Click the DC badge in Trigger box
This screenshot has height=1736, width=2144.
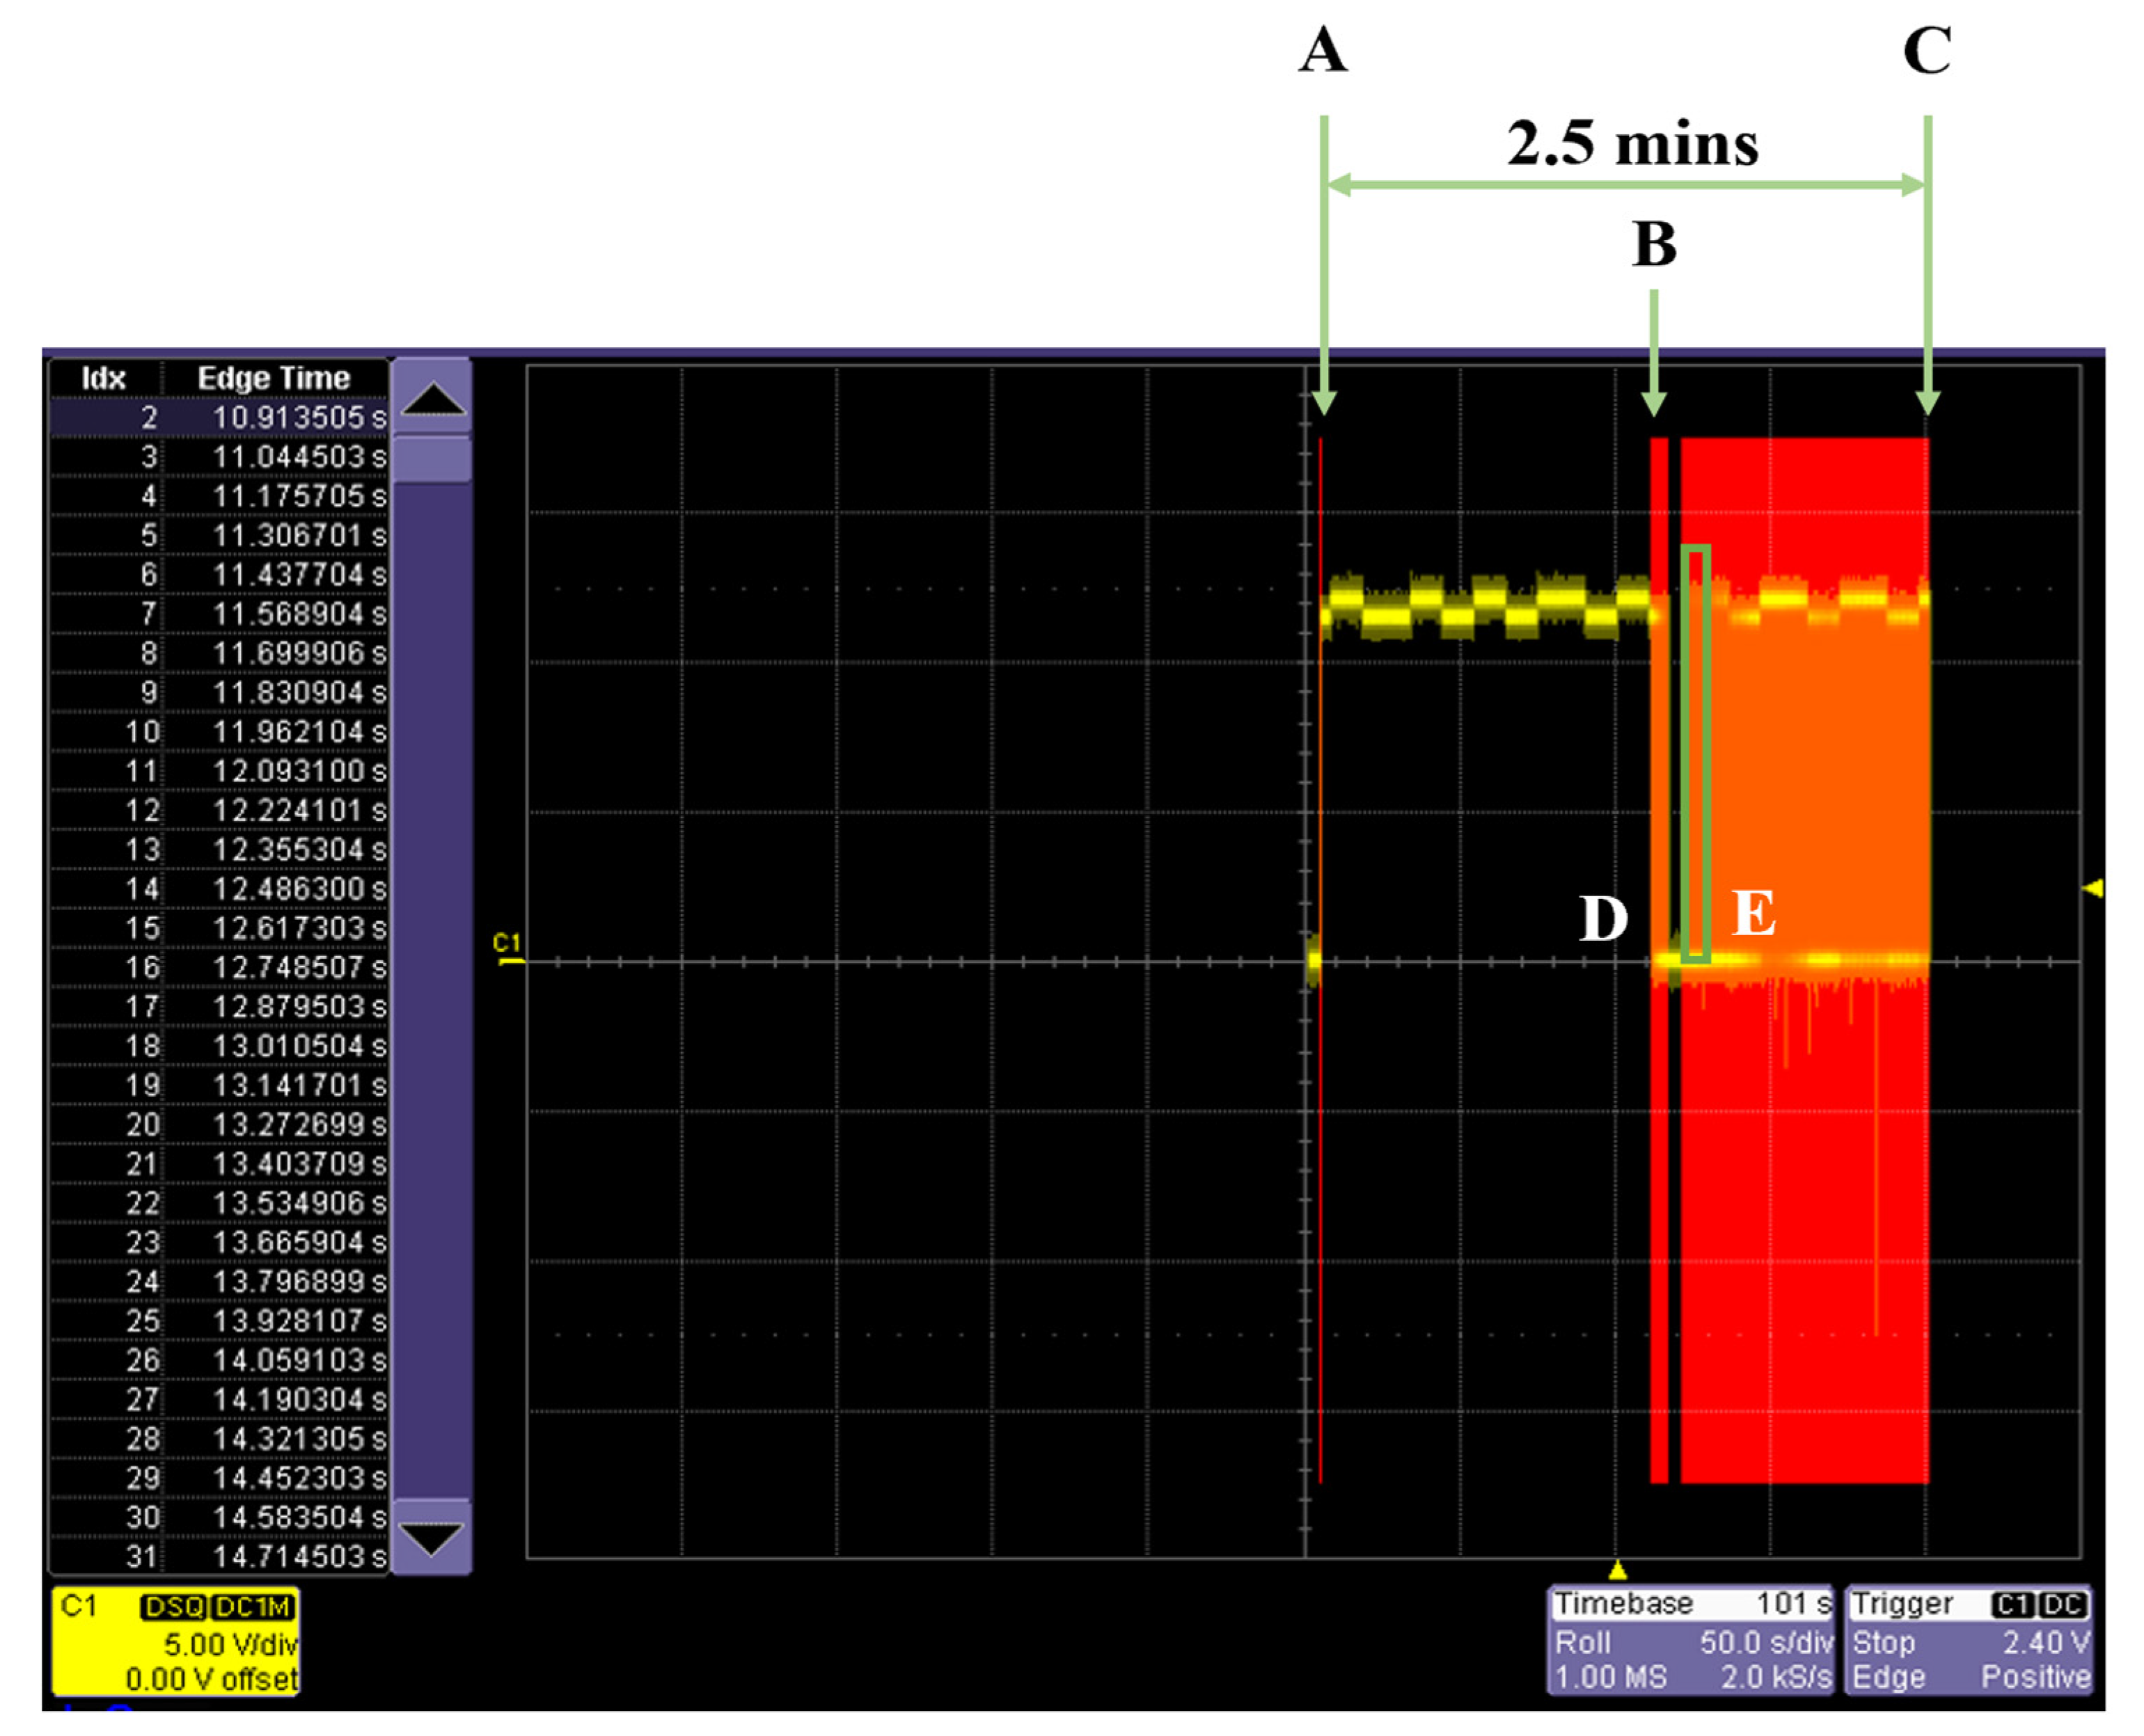[2063, 1605]
